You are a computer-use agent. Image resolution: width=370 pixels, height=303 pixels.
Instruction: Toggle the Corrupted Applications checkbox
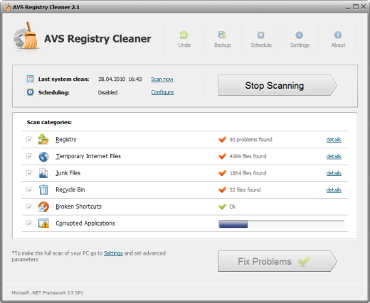point(29,224)
